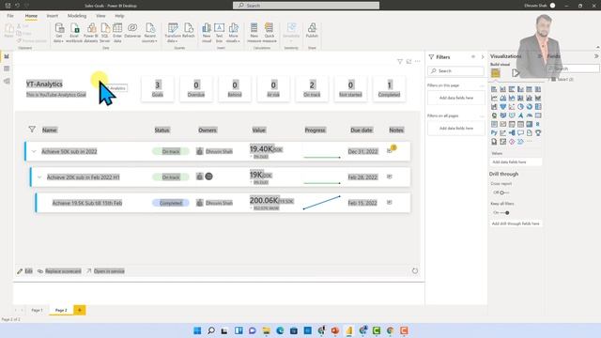Click the Refresh ribbon button
601x338 pixels.
[188, 31]
